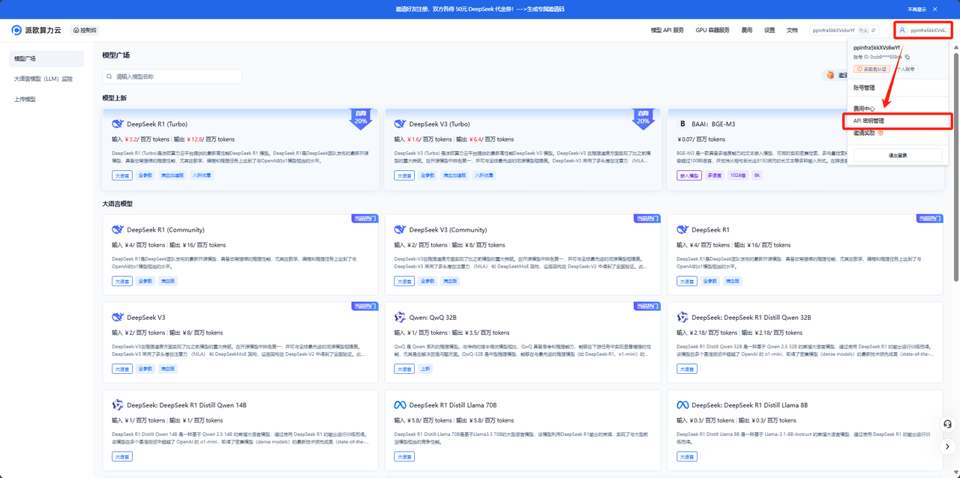Viewport: 960px width, 478px height.
Task: Click the Meta icon on Distill Llama 70B
Action: pos(400,405)
